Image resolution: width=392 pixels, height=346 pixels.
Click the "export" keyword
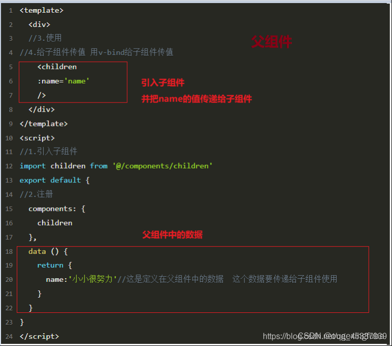pyautogui.click(x=33, y=180)
